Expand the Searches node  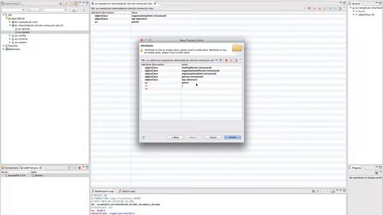[x=4, y=46]
